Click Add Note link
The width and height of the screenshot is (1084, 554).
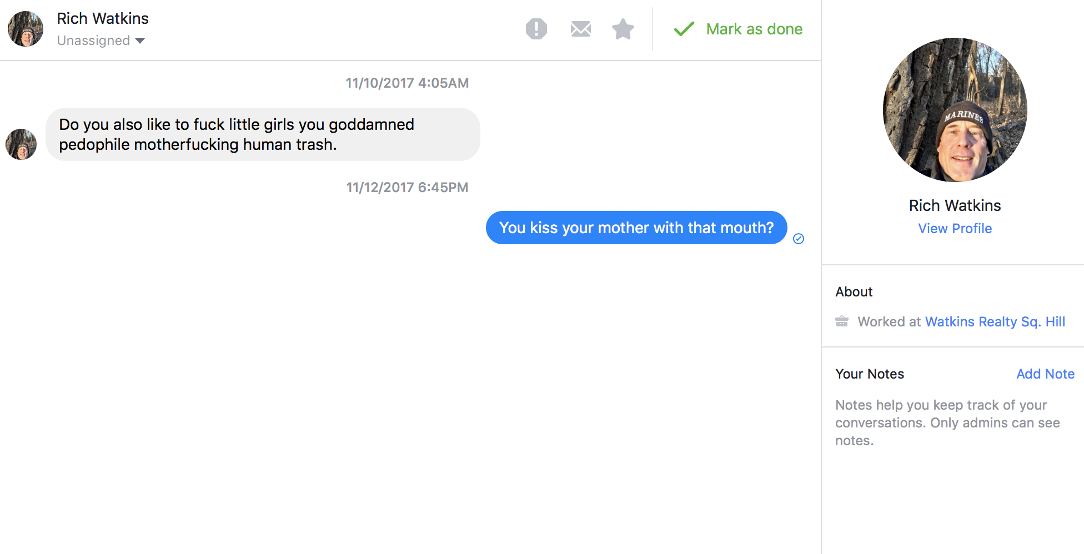[1045, 374]
